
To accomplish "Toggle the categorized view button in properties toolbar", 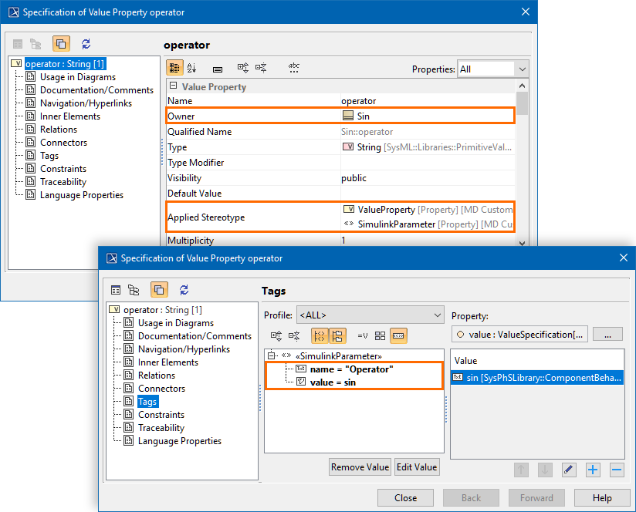I will [174, 69].
